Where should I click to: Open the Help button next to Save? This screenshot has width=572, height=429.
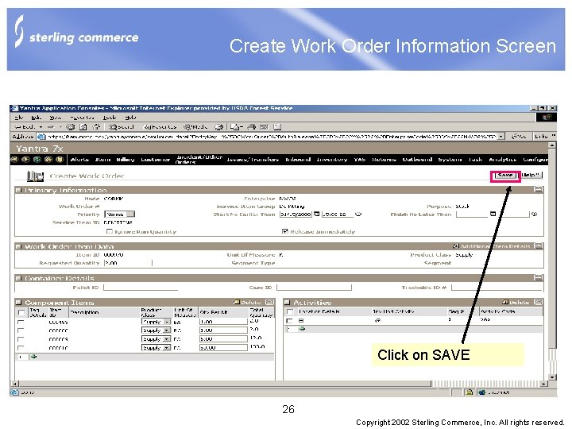(x=531, y=175)
